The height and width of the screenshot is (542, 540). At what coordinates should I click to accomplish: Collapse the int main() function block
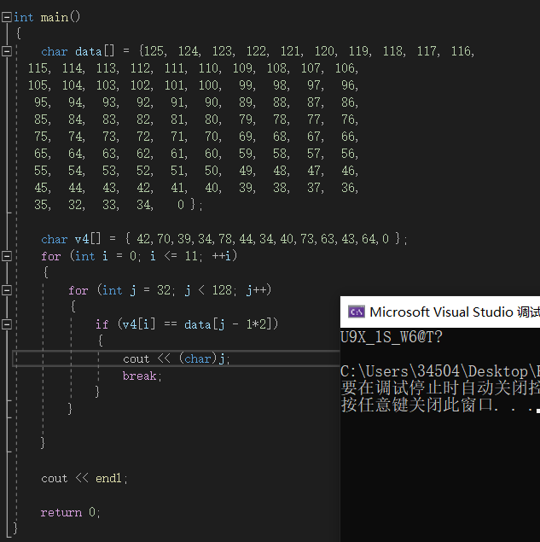coord(7,17)
